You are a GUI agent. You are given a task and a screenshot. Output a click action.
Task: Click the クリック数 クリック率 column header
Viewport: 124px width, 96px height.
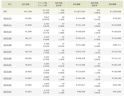pyautogui.click(x=42, y=4)
